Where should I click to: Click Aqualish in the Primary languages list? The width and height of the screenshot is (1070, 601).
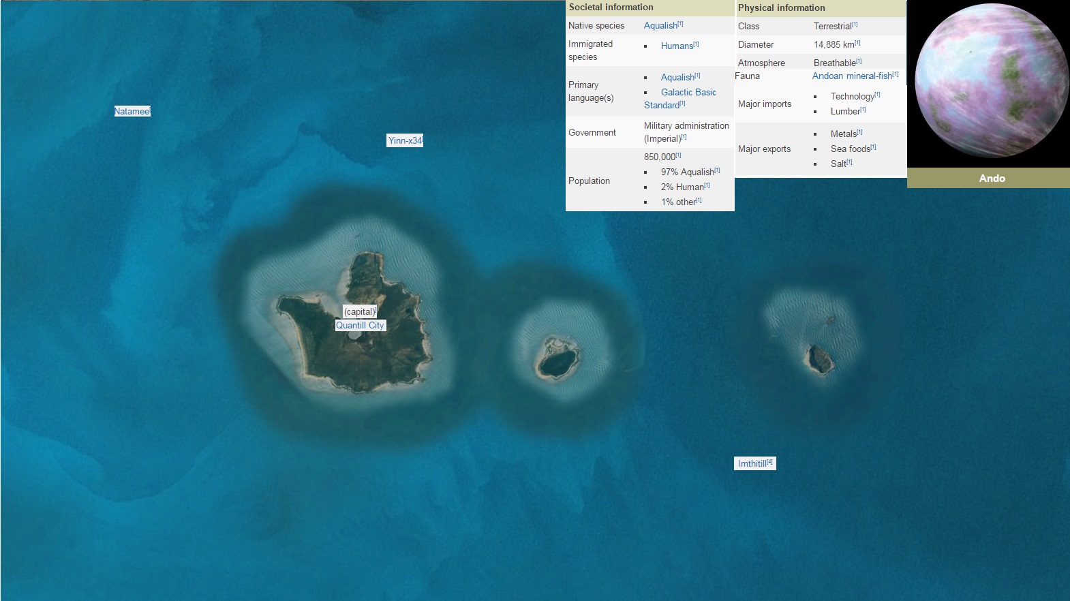click(x=677, y=78)
